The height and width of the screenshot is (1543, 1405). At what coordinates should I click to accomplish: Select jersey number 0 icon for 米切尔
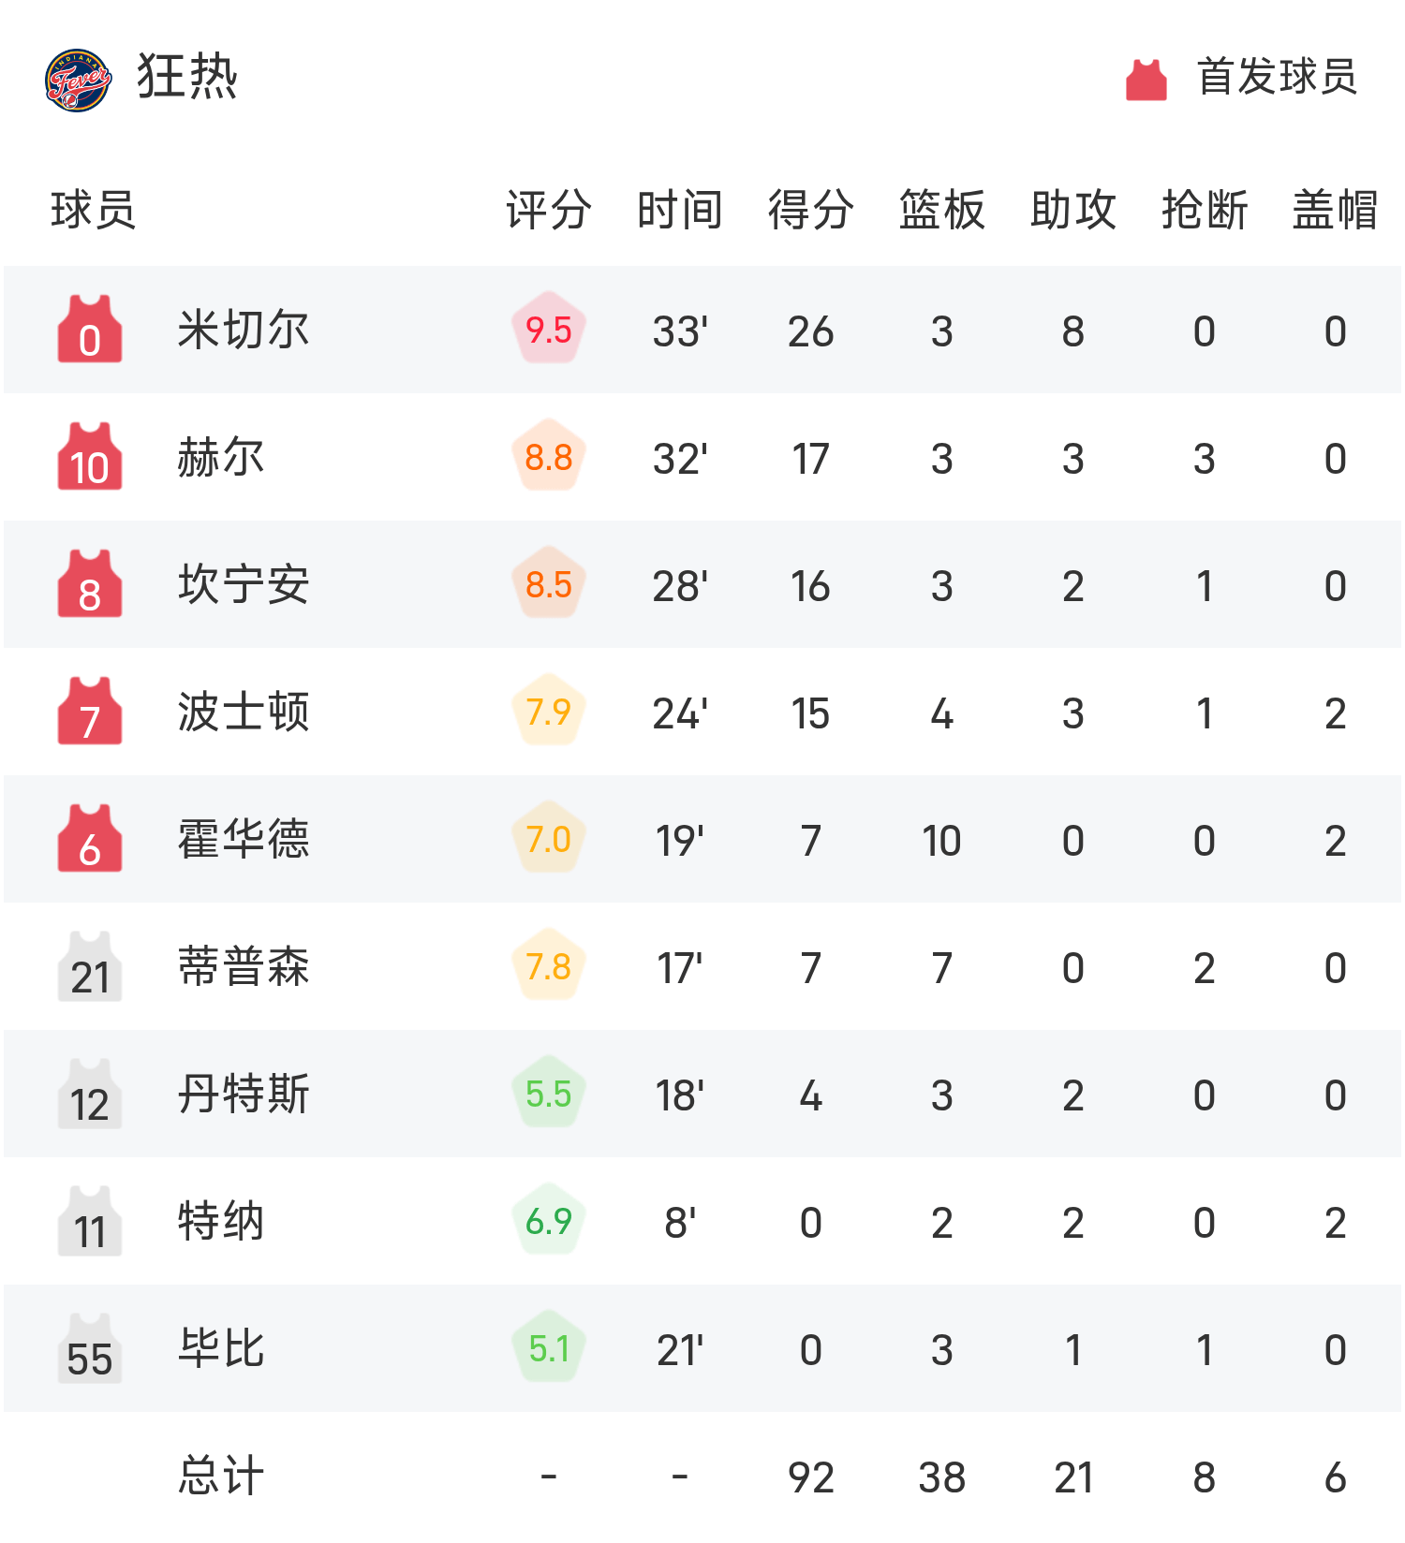coord(90,329)
